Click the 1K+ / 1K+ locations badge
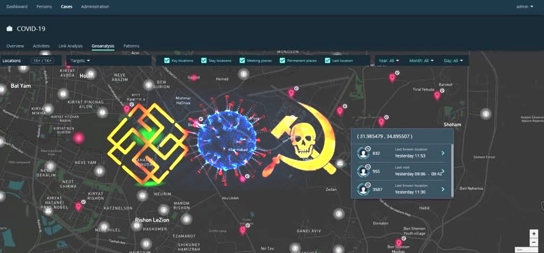 click(42, 60)
